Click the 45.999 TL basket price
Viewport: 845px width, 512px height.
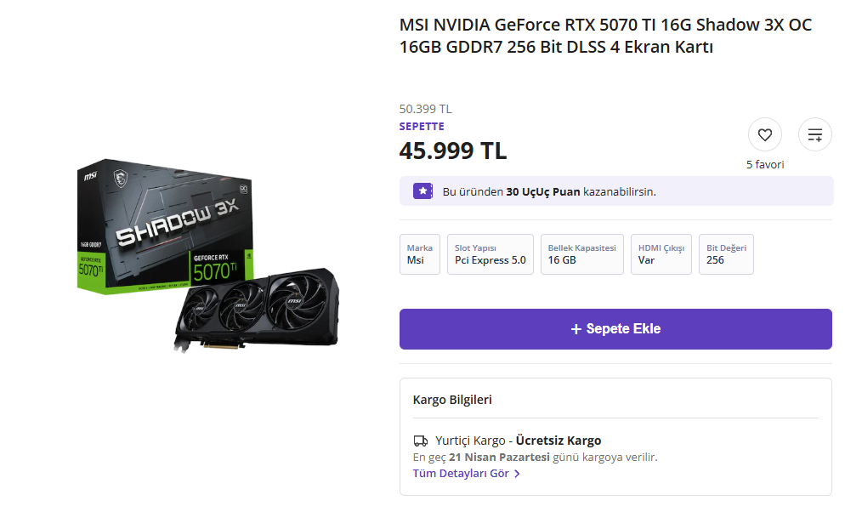click(x=453, y=151)
